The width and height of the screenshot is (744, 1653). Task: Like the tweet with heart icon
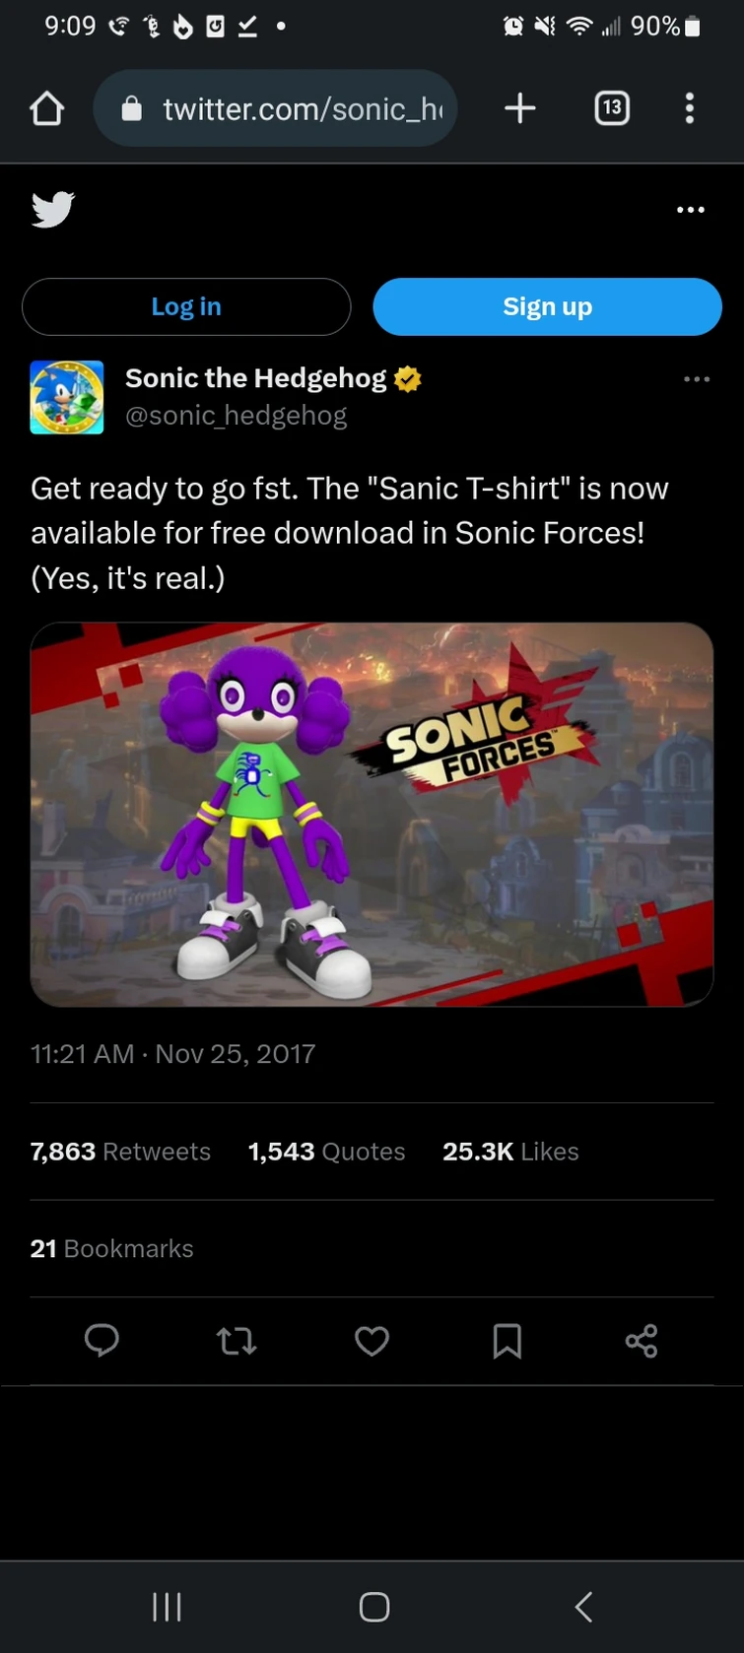372,1341
